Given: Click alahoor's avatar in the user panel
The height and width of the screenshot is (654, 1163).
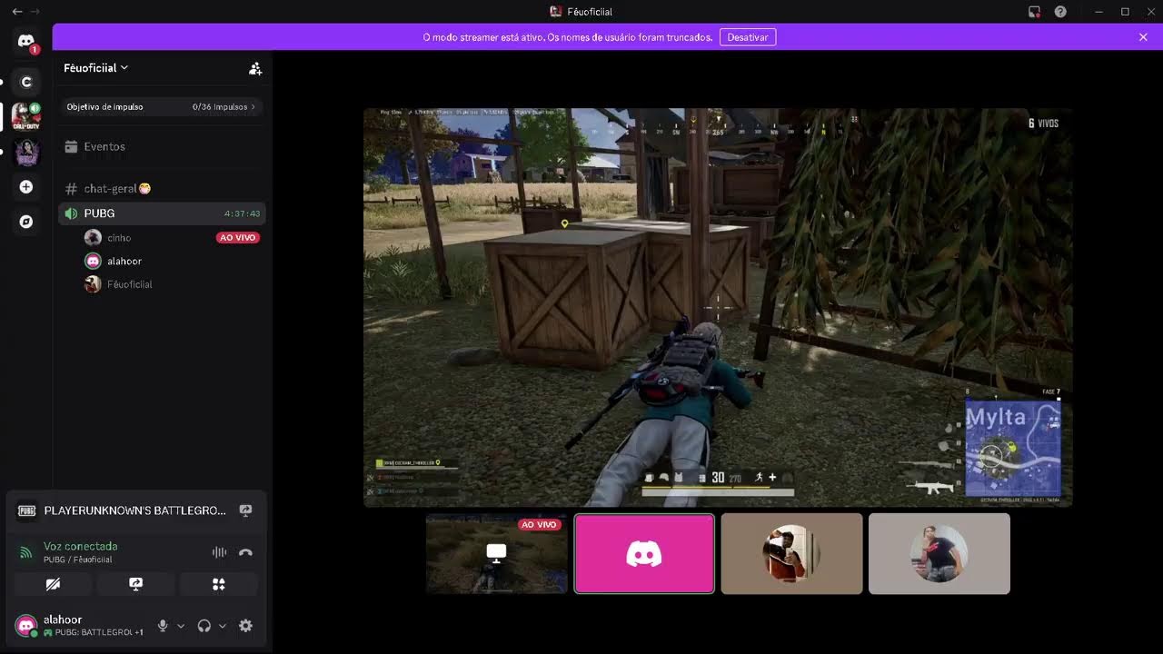Looking at the screenshot, I should point(26,626).
